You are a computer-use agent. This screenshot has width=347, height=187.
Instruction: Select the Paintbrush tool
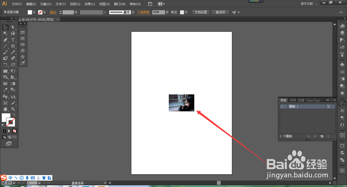tap(5, 52)
